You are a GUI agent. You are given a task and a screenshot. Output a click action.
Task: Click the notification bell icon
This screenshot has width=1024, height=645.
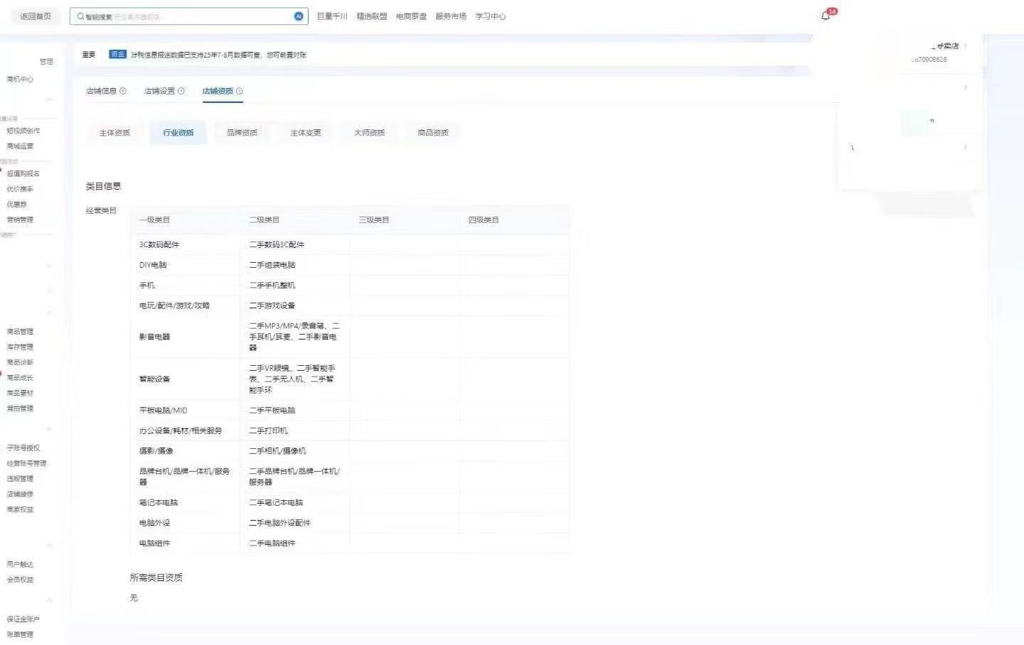(826, 16)
